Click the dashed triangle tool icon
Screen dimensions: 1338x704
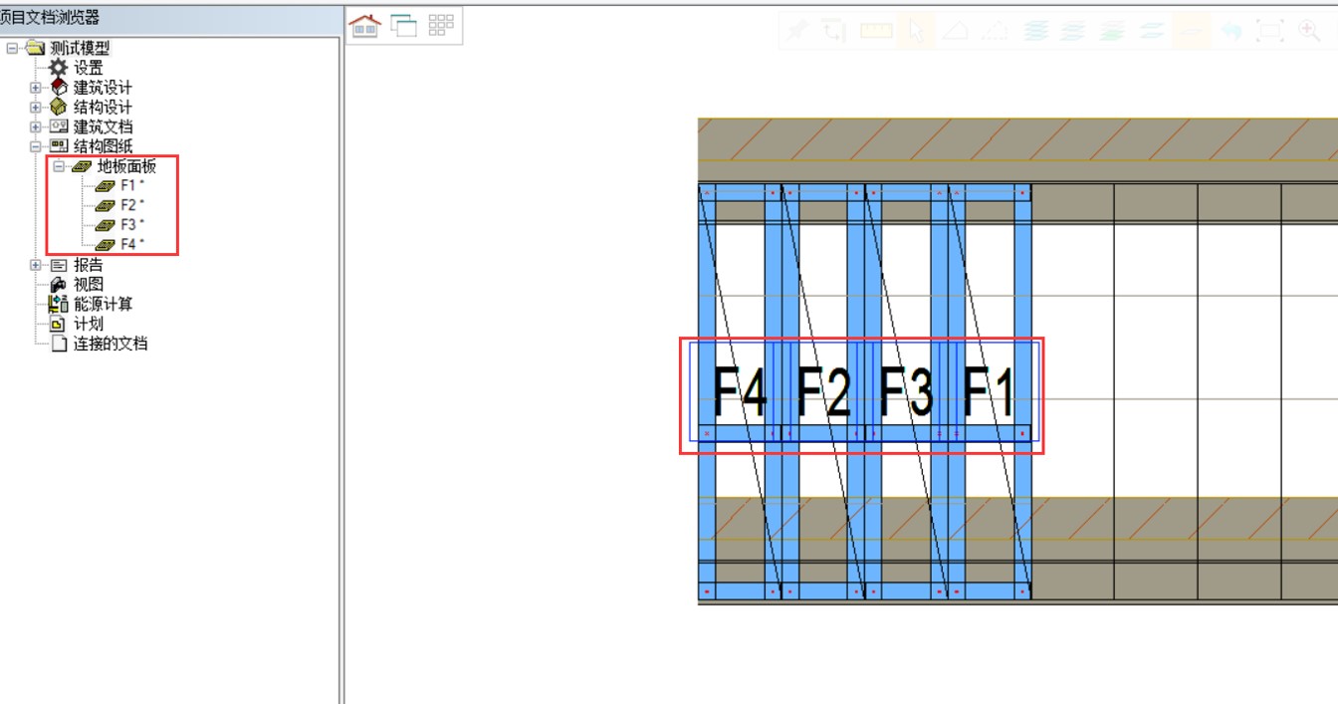coord(995,30)
